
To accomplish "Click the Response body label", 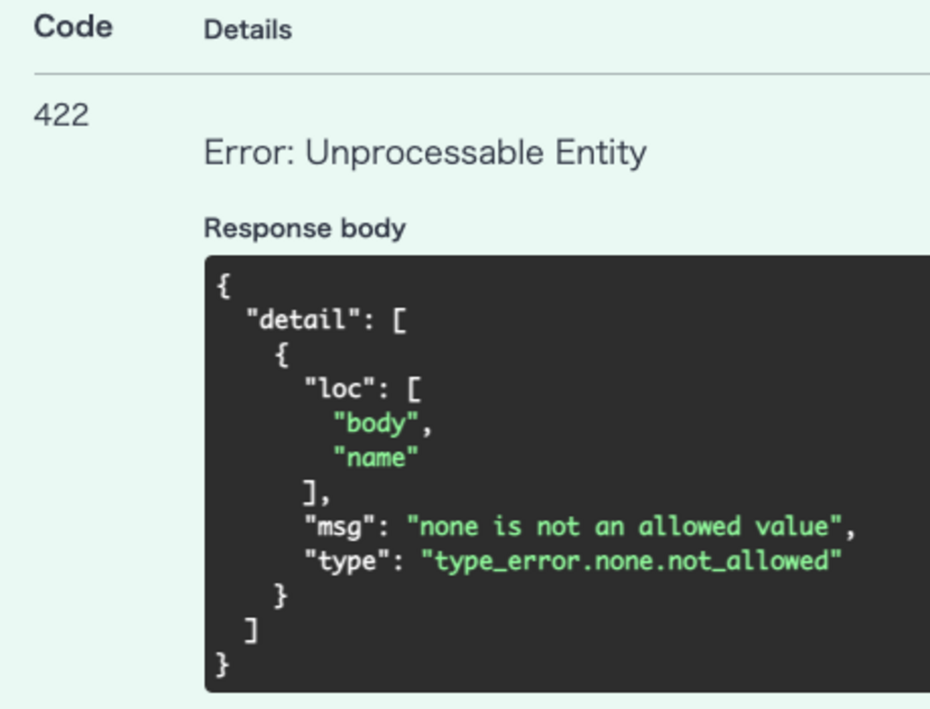I will point(305,228).
